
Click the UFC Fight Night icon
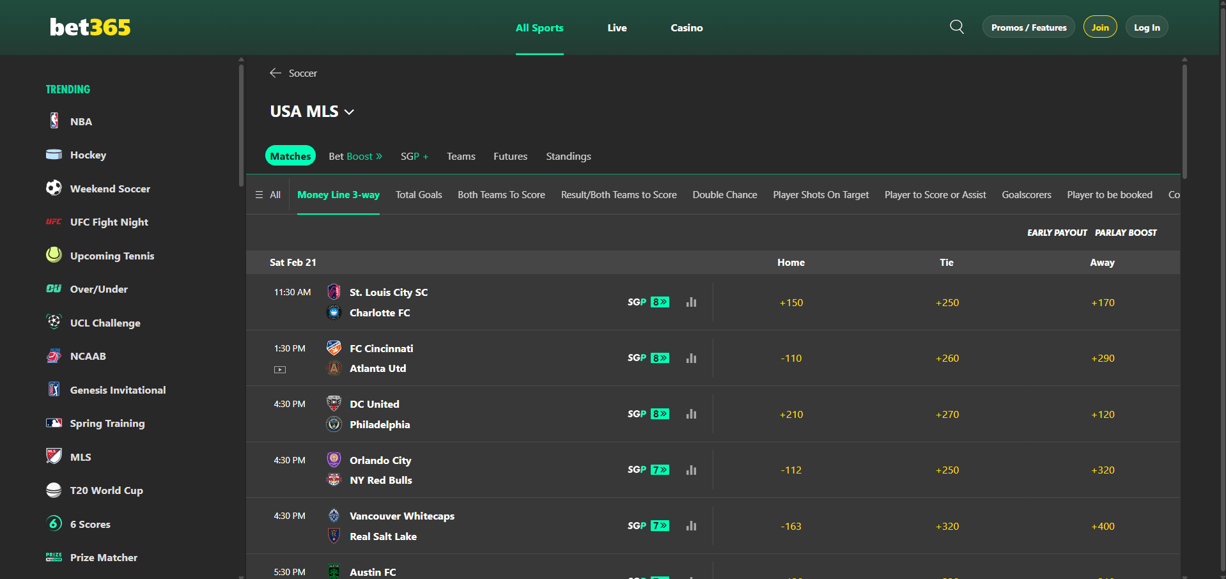(54, 222)
